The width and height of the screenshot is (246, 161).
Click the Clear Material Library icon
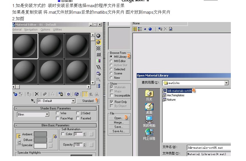point(171,29)
